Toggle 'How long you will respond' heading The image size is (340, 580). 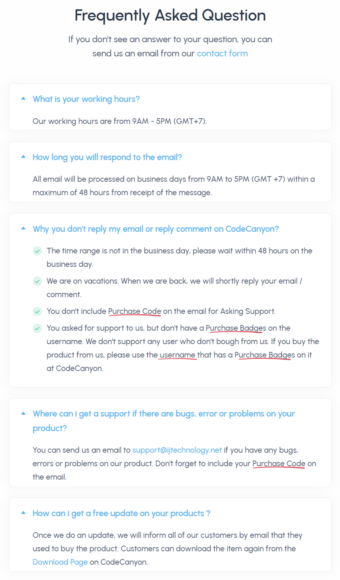click(107, 157)
